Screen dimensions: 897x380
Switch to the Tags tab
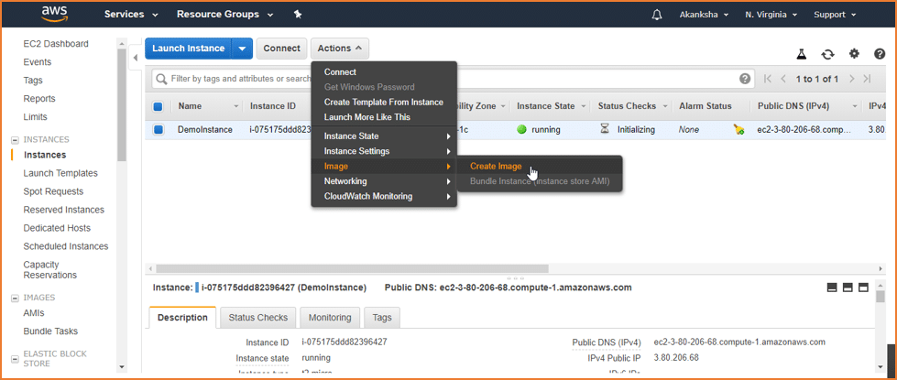(382, 318)
